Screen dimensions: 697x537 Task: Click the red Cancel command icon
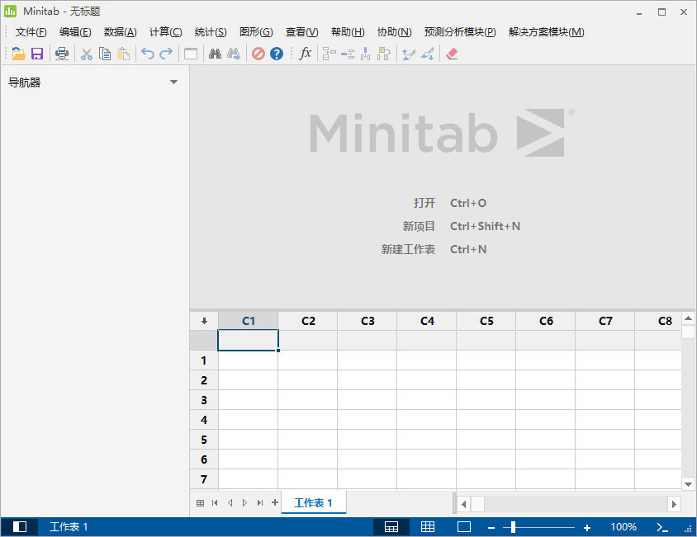(x=258, y=54)
